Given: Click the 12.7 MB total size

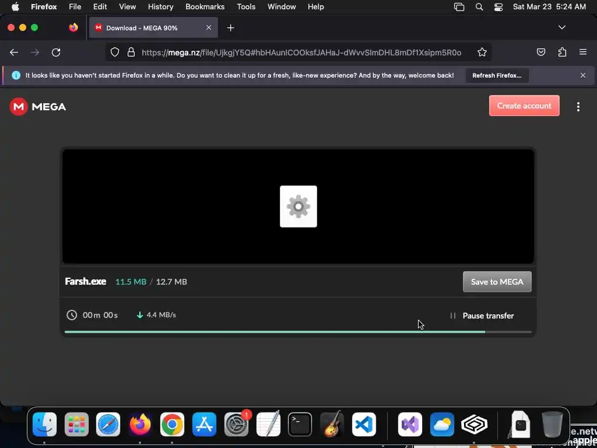Looking at the screenshot, I should 171,282.
